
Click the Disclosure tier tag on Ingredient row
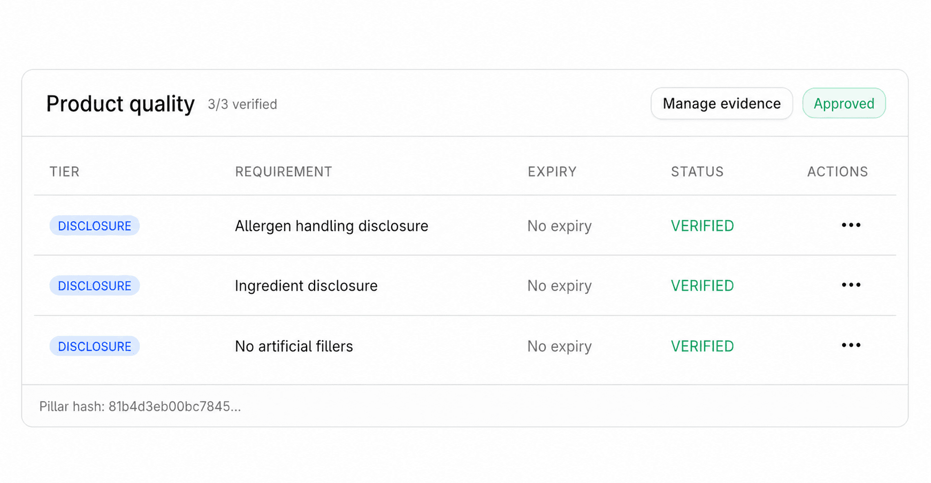point(95,286)
